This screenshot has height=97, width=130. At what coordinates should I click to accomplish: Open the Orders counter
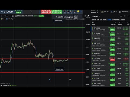[x=95, y=11]
